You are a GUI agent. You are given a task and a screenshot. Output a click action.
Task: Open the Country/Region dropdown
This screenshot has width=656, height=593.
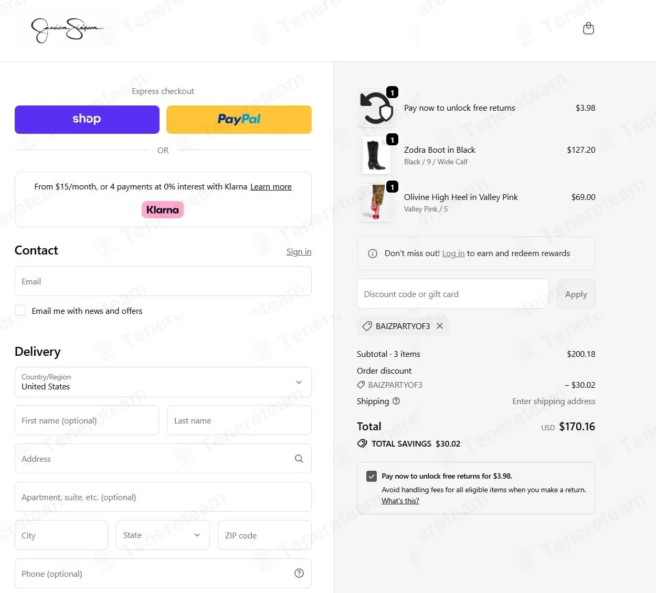(x=163, y=382)
